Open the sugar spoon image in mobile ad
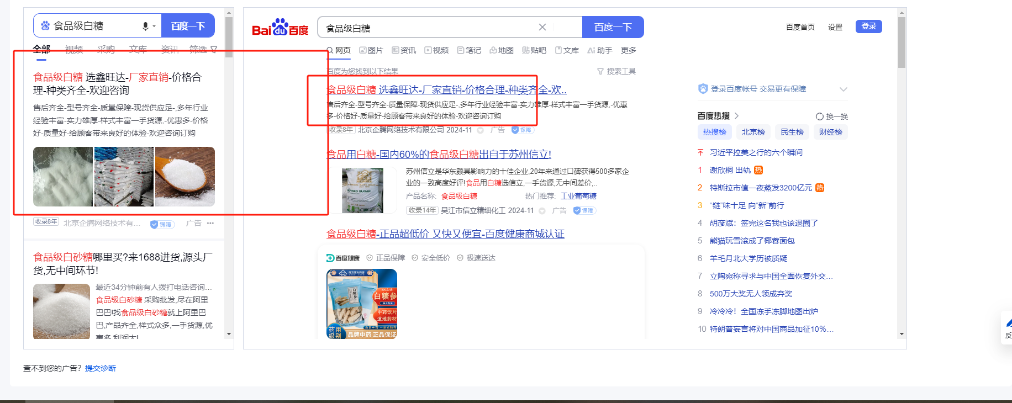The width and height of the screenshot is (1012, 403). [x=185, y=177]
